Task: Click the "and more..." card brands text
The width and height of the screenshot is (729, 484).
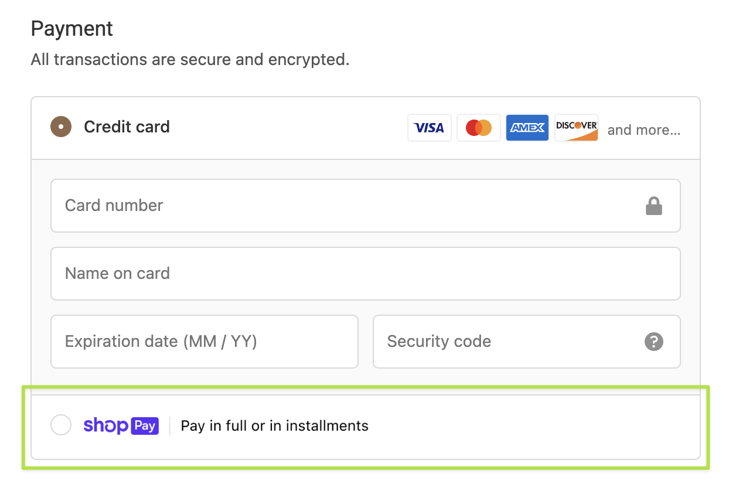Action: (x=644, y=129)
